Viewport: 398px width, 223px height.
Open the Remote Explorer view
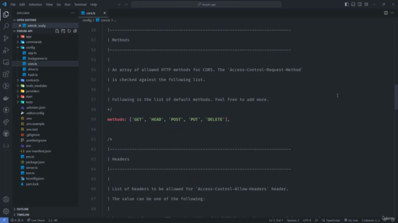(x=6, y=62)
